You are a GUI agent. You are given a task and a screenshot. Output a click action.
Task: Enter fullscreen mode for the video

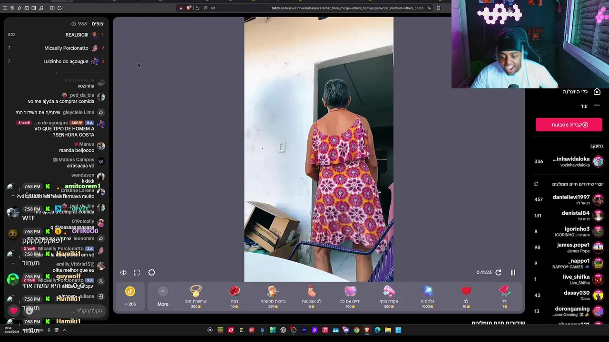(x=137, y=273)
